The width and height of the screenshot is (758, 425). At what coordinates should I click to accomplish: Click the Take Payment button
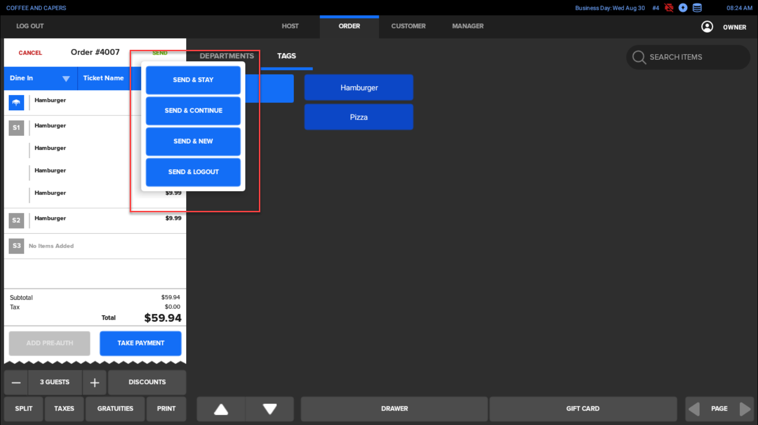click(x=140, y=343)
